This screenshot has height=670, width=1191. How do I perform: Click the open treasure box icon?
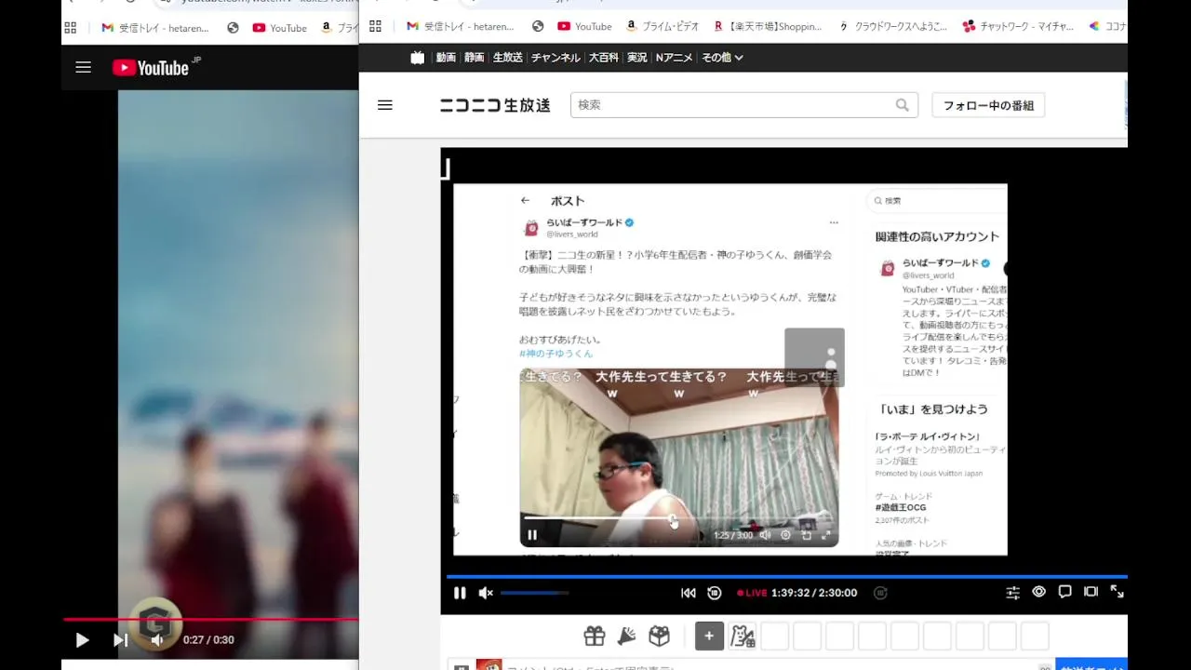660,636
